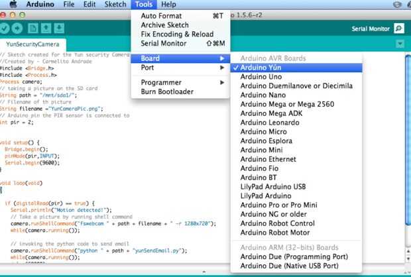Choose Arduino Mega or Mega 2560
Viewport: 411px width, 277px height.
click(296, 104)
